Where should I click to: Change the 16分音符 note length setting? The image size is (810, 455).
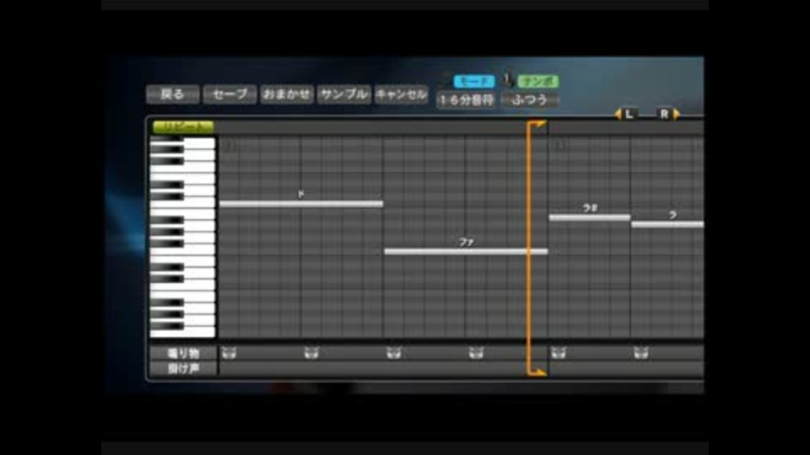point(466,100)
